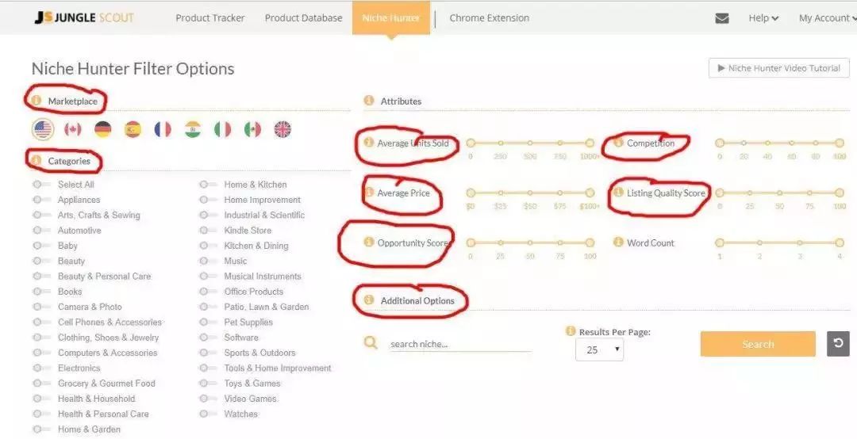
Task: Click the Competition slider track
Action: [x=780, y=143]
